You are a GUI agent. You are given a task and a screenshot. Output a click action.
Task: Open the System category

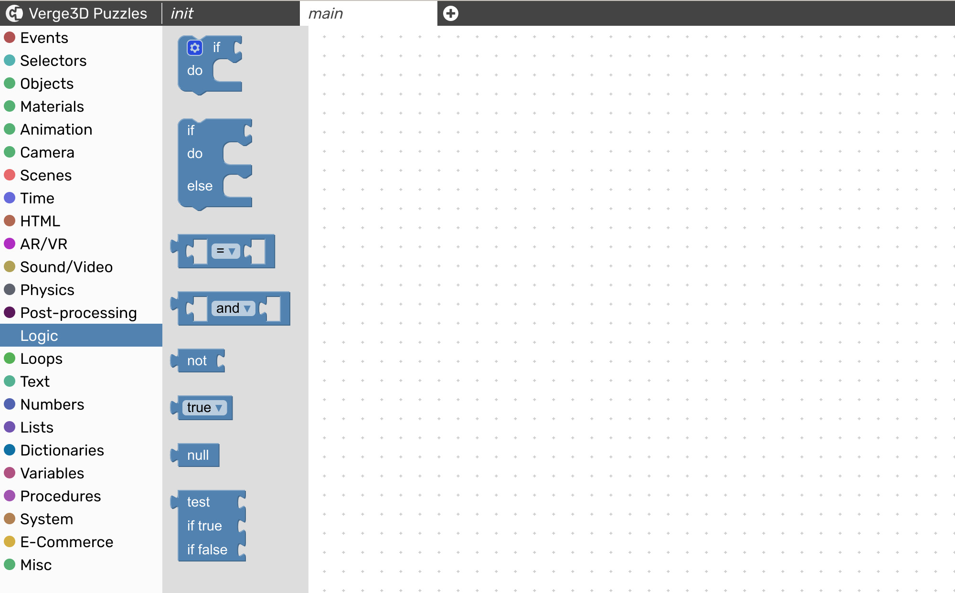pyautogui.click(x=81, y=519)
